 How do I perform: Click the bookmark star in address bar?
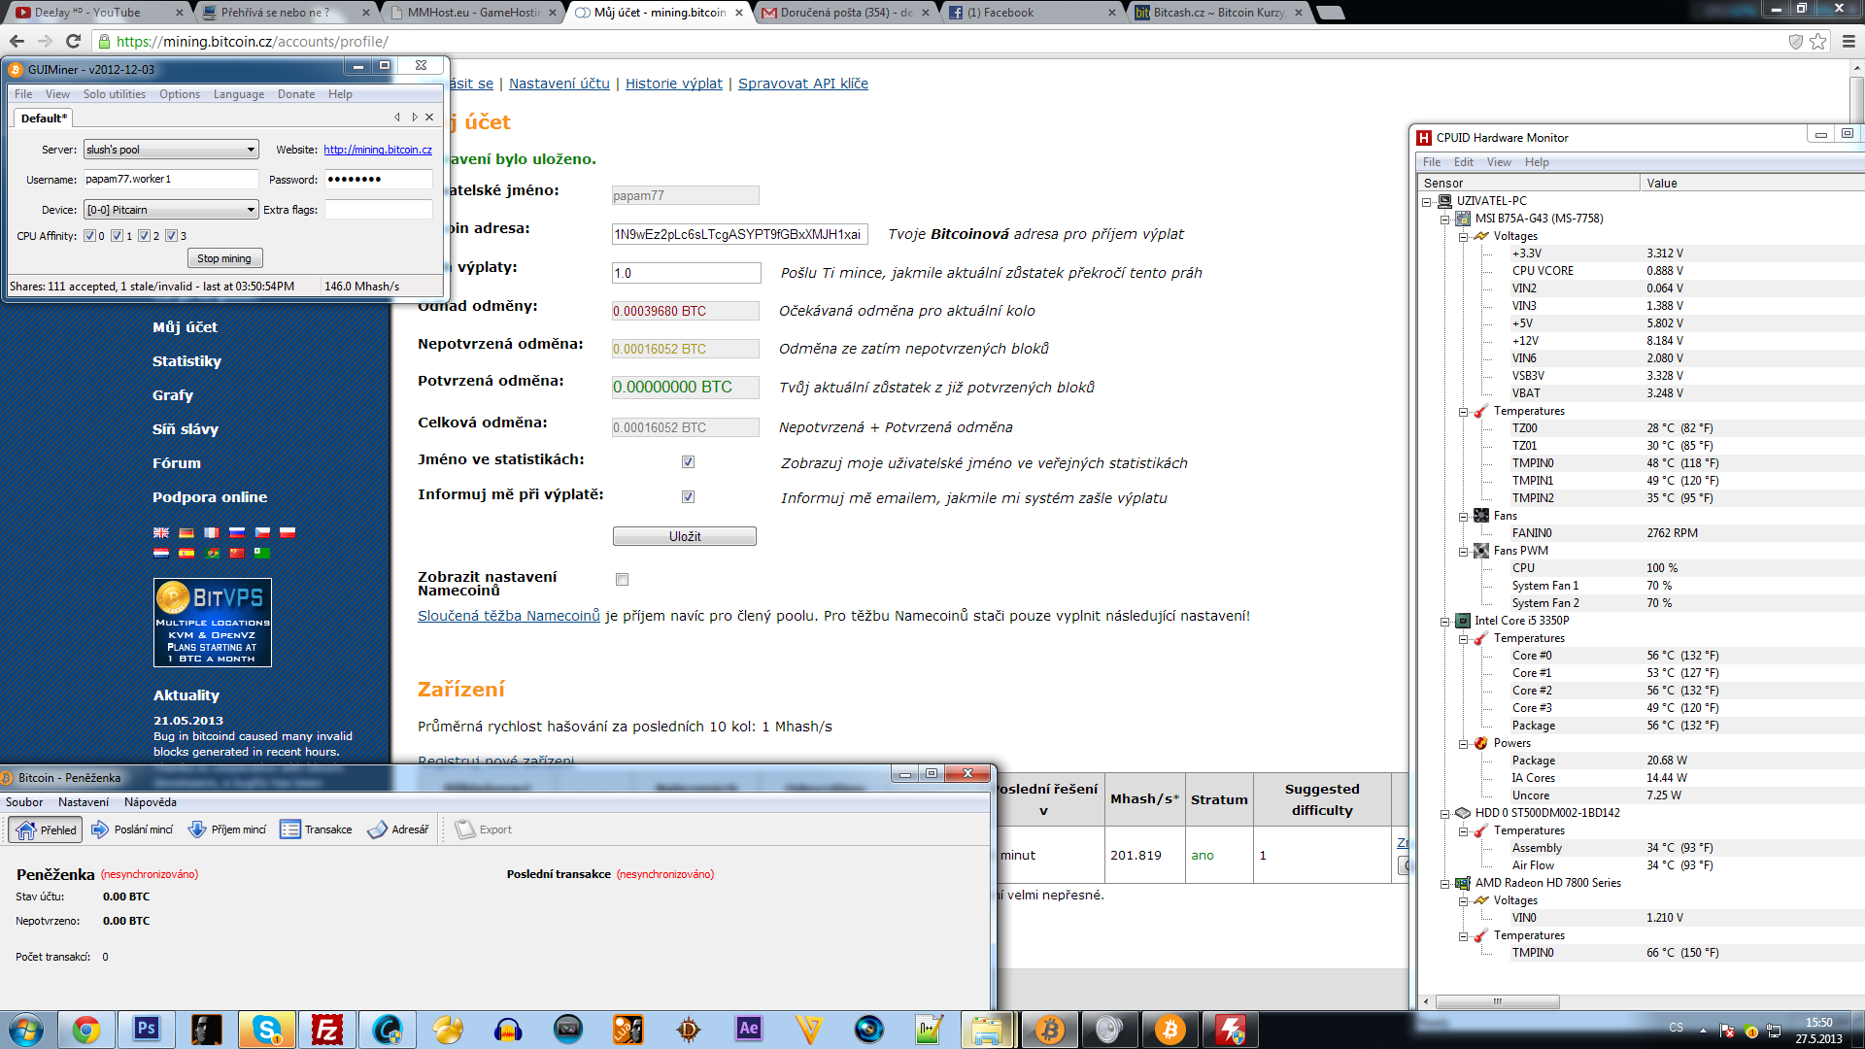(1818, 41)
